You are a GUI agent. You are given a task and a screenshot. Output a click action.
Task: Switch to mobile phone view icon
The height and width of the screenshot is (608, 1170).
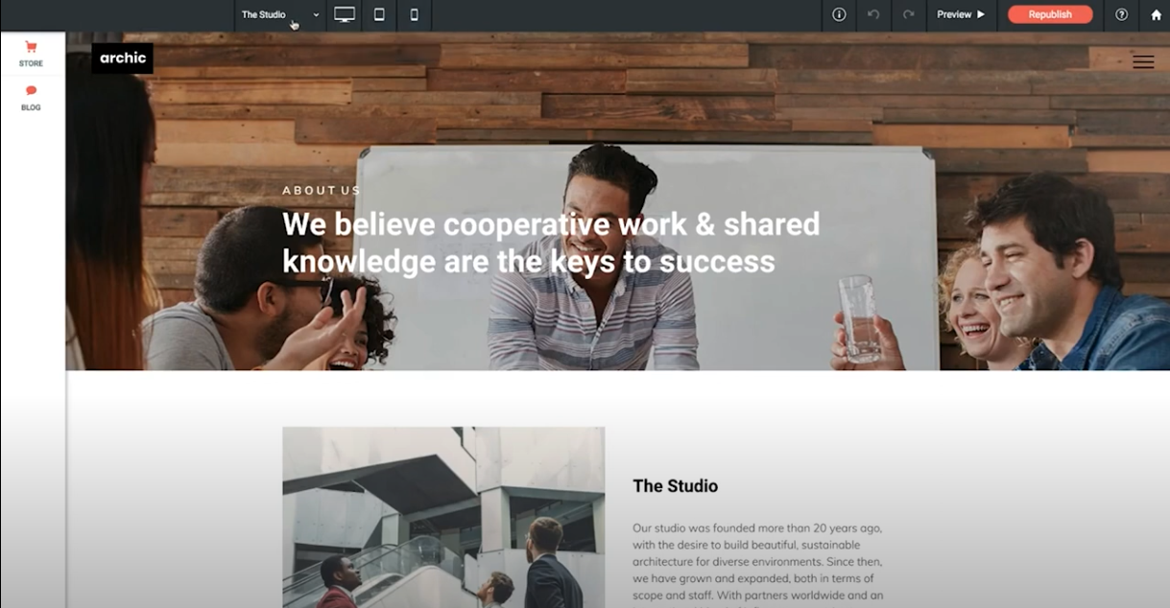(415, 14)
